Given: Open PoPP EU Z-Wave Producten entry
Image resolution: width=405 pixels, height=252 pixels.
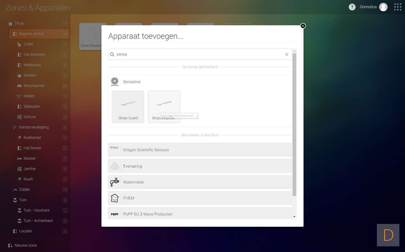Looking at the screenshot, I should pyautogui.click(x=200, y=213).
